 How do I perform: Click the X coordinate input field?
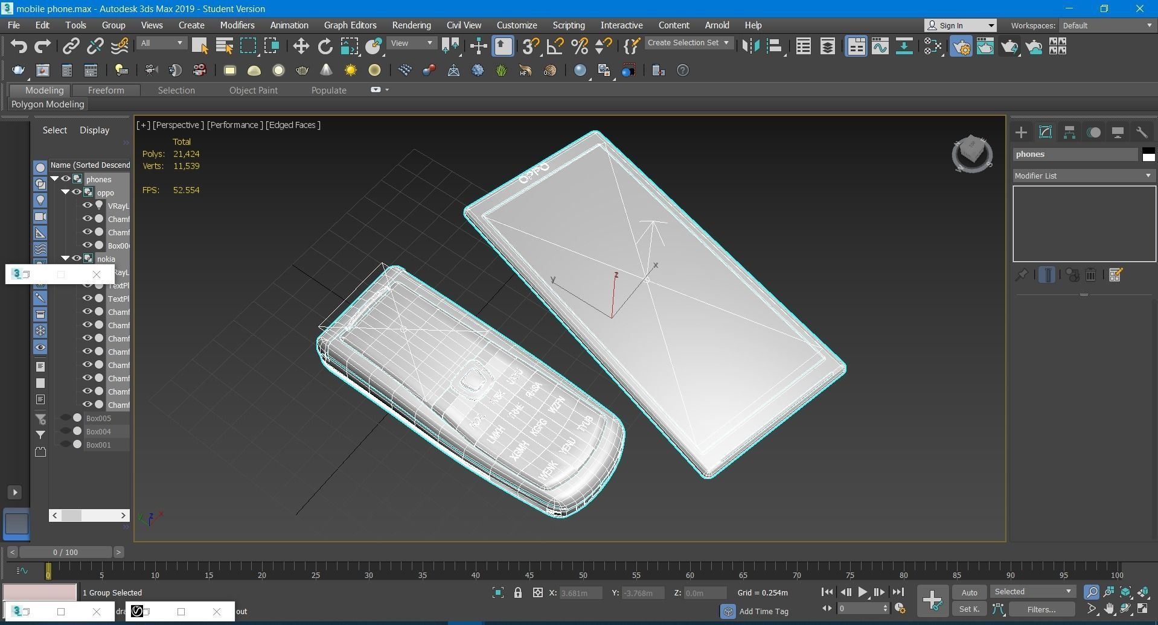click(x=581, y=593)
